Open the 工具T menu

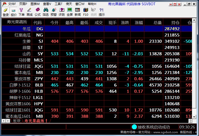[58, 4]
